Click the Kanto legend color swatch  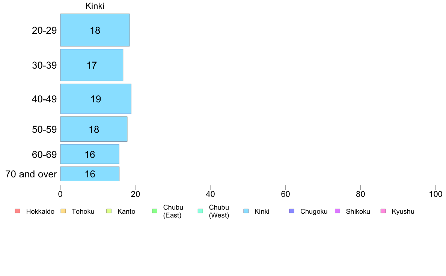pyautogui.click(x=109, y=211)
